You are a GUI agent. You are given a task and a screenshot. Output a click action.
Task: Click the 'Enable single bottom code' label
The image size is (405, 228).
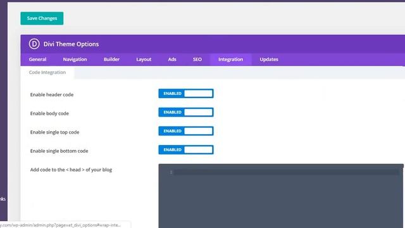pos(59,151)
